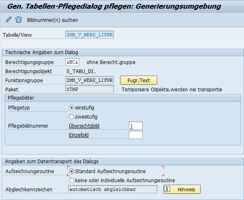Click the text S_TABU_DI…
Viewport: 244px width, 200px height.
[81, 71]
